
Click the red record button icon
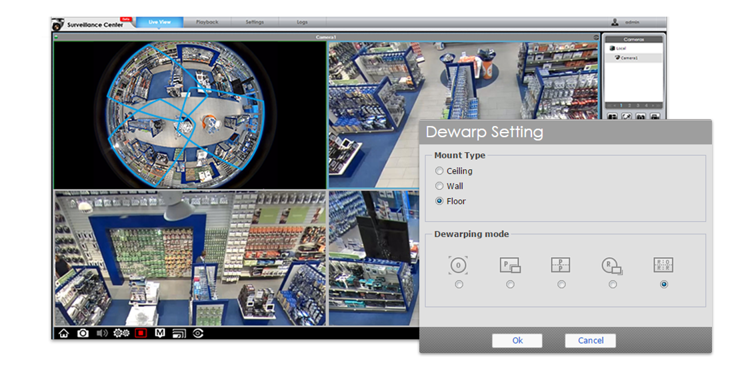click(x=141, y=333)
